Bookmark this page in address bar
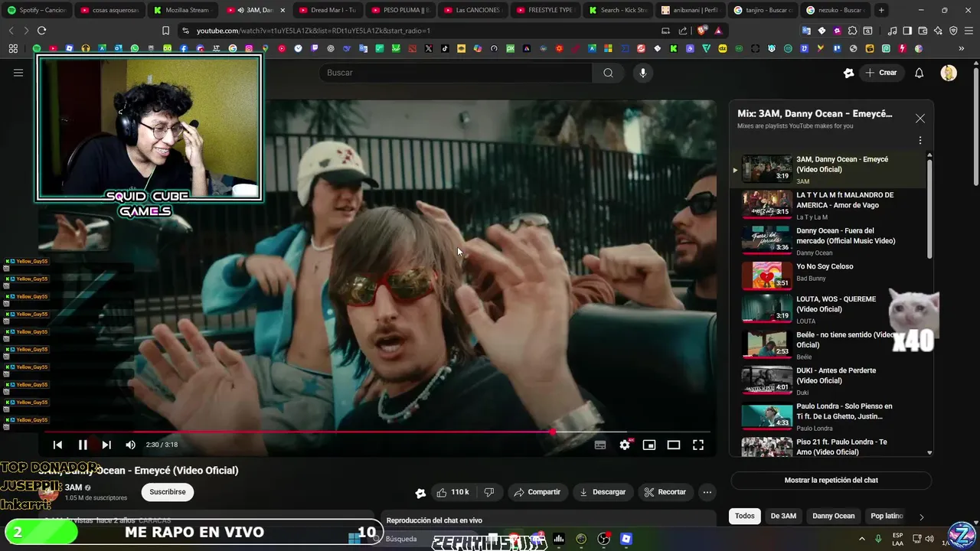Viewport: 980px width, 551px height. coord(165,31)
